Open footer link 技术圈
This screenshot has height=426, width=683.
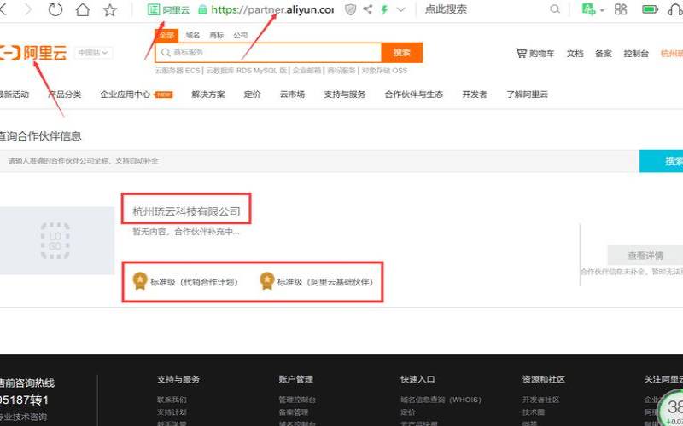pos(534,412)
